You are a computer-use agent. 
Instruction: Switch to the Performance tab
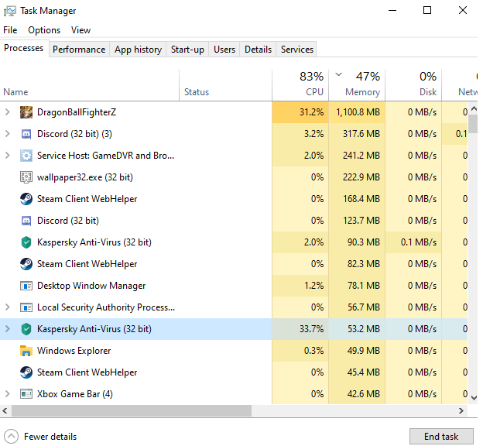(79, 50)
